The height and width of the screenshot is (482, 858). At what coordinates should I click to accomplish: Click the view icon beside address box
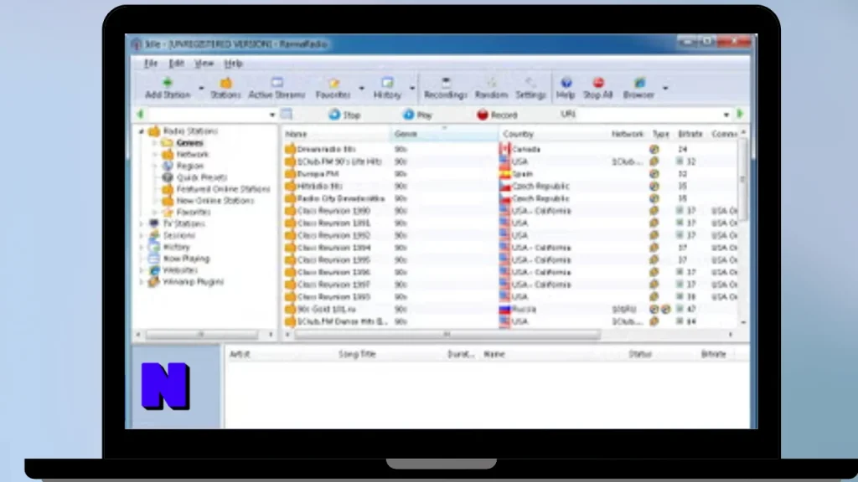click(x=287, y=114)
